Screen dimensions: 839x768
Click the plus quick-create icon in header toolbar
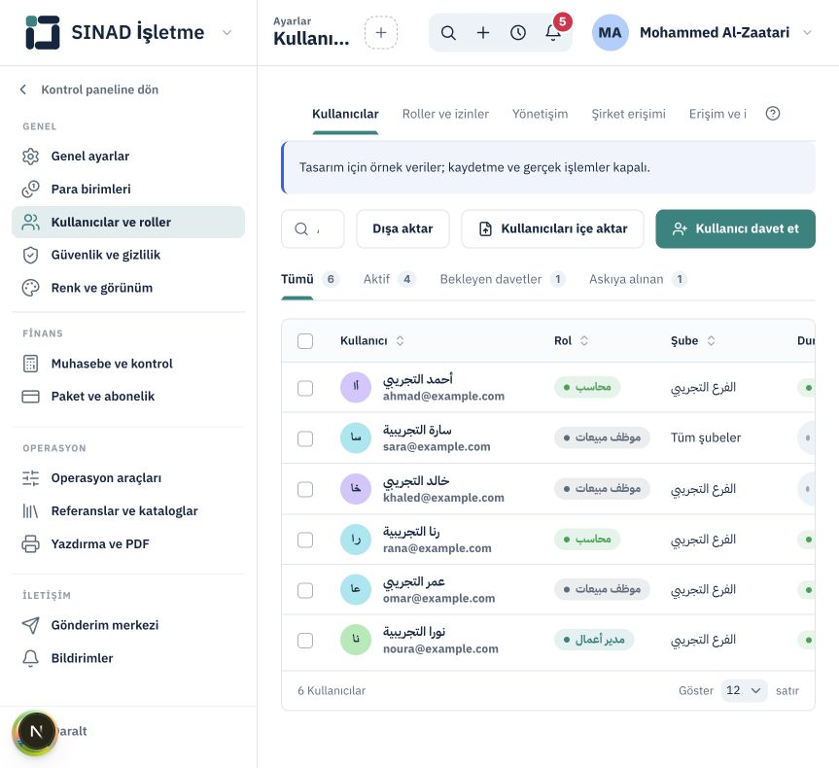[x=482, y=33]
